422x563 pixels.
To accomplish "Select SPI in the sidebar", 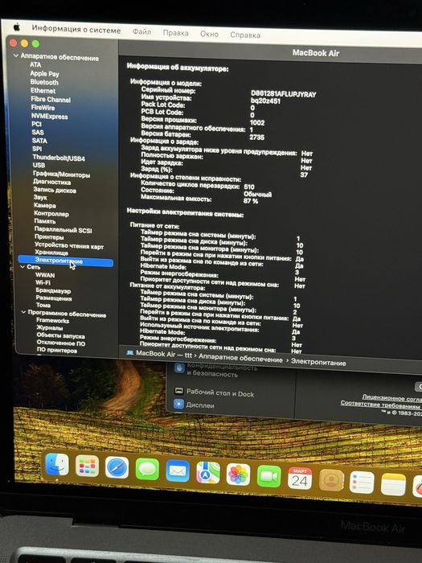I will 37,149.
